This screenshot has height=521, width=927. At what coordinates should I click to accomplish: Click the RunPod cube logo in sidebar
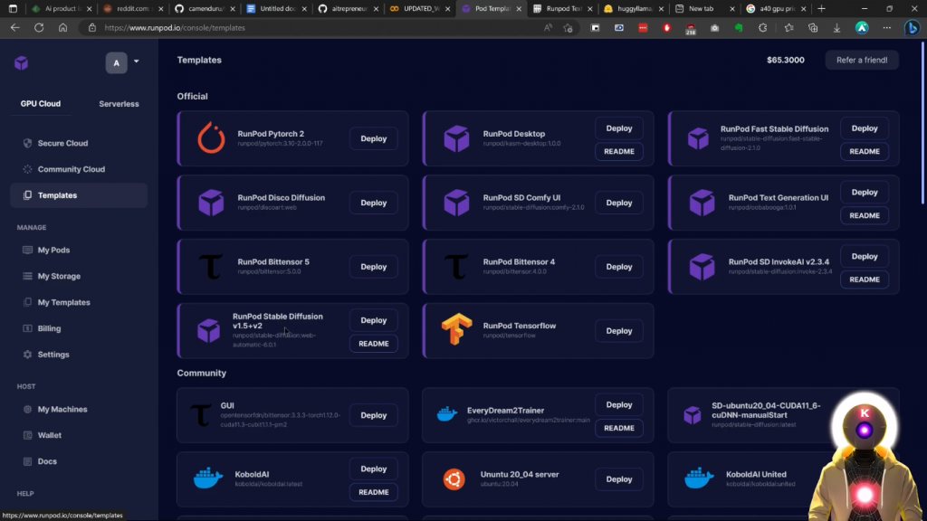tap(21, 62)
